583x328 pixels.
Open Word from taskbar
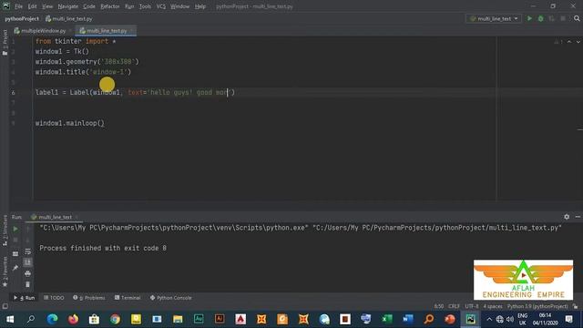pyautogui.click(x=408, y=319)
